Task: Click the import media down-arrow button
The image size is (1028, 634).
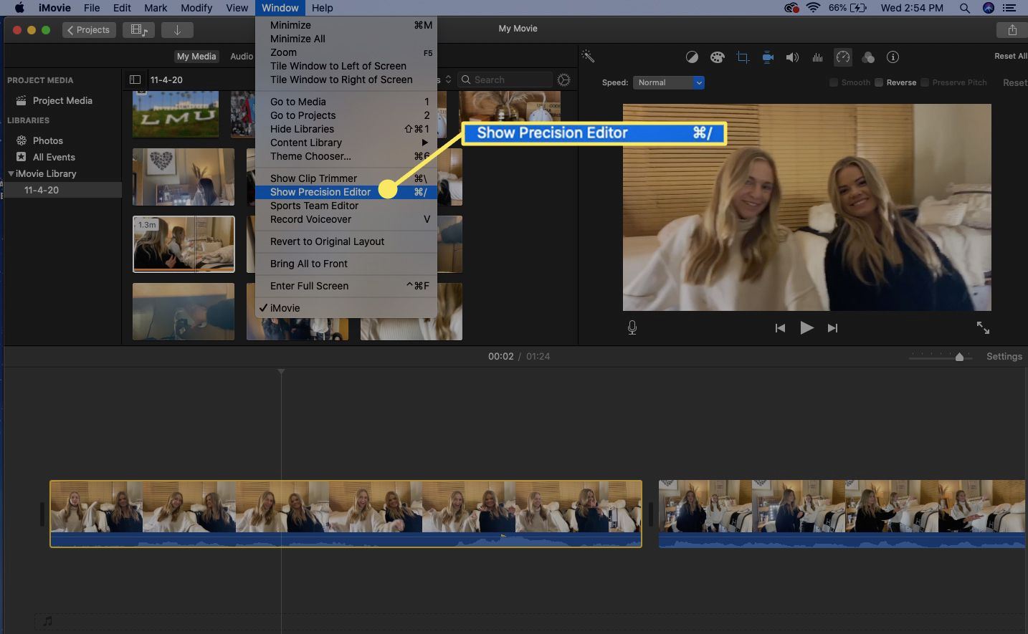Action: (177, 30)
